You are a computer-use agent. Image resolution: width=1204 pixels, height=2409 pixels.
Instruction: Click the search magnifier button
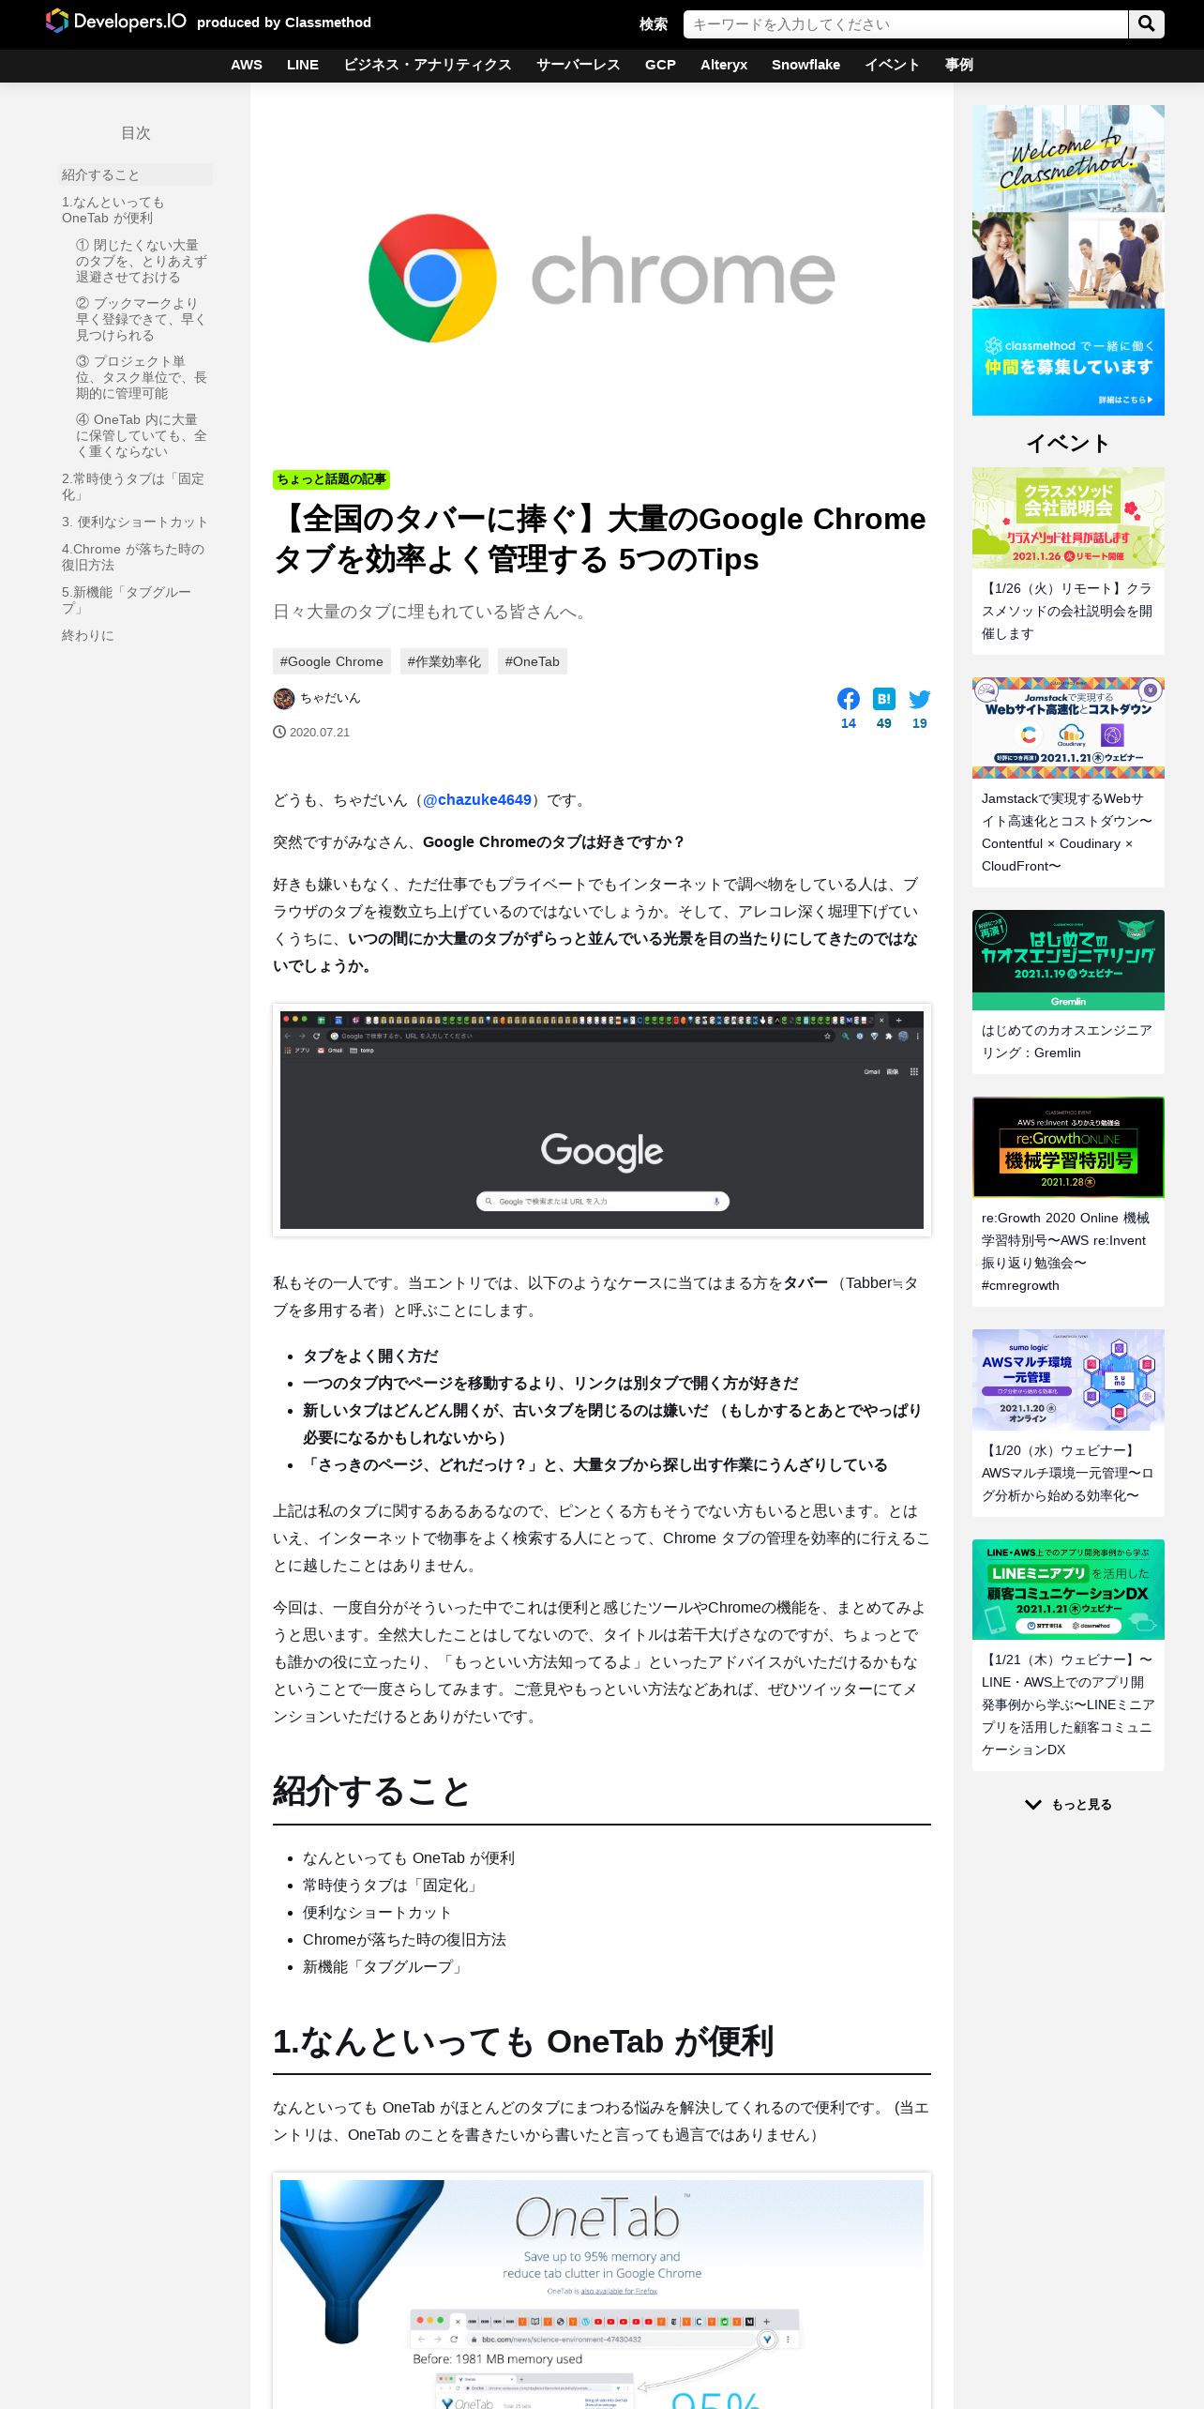click(1146, 24)
